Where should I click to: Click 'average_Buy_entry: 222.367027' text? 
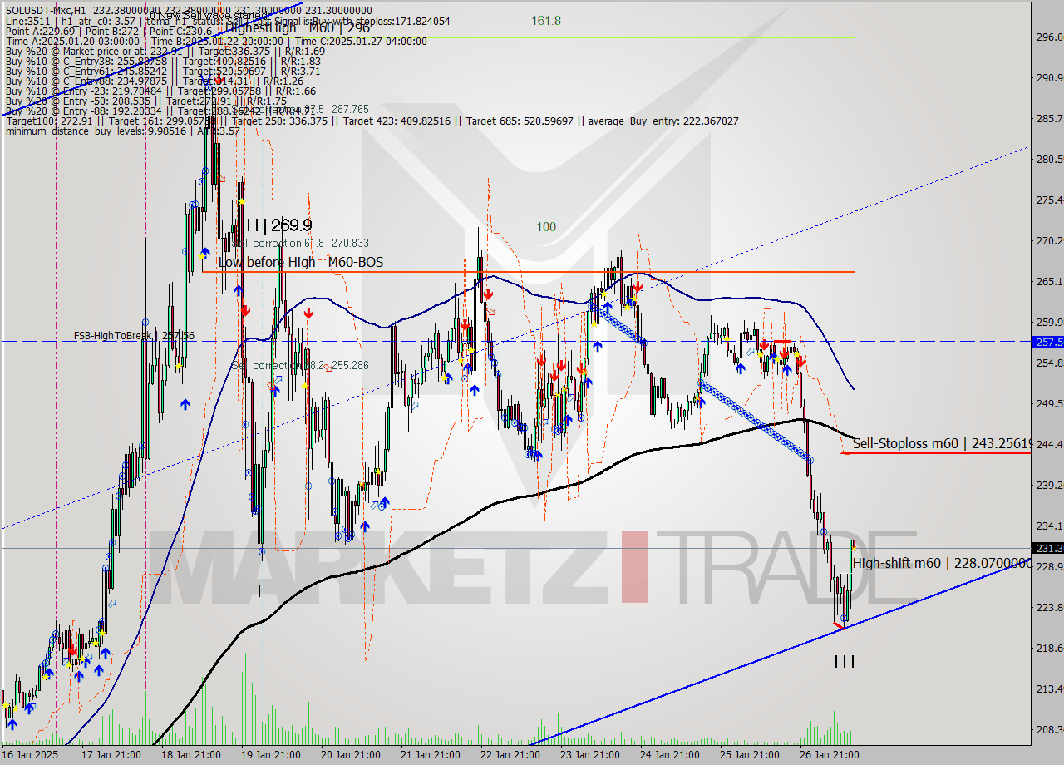[664, 121]
